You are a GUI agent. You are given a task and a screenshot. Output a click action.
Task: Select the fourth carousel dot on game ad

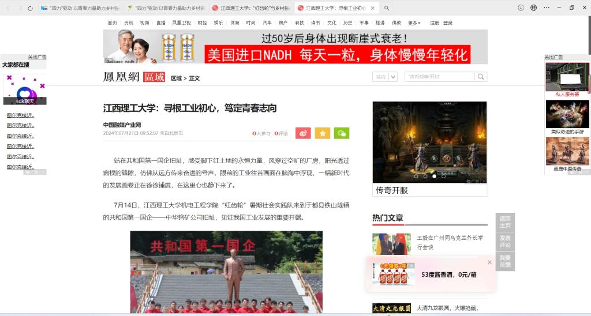pyautogui.click(x=443, y=176)
